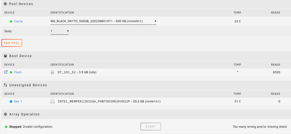291x134 pixels.
Task: Click the TEMP. header in Pool Devices
Action: tap(237, 13)
